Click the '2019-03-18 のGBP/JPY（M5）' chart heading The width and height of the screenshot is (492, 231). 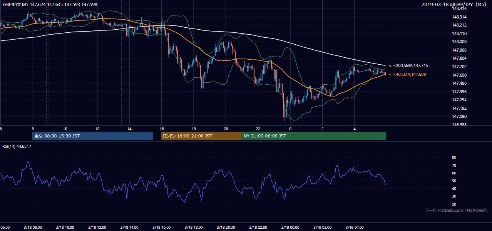(455, 4)
